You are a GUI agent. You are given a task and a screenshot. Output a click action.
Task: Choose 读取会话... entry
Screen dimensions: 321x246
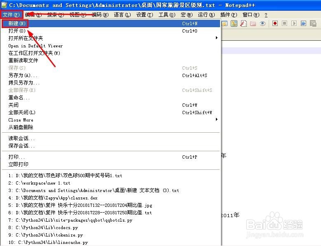(111, 138)
